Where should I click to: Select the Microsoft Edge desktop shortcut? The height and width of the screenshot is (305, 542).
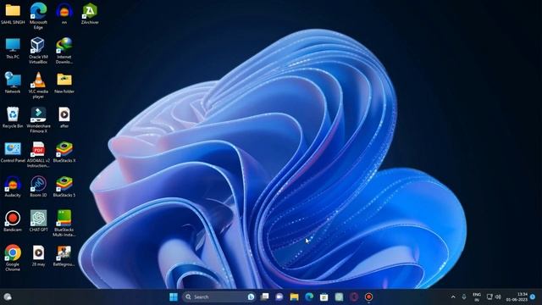(x=38, y=15)
